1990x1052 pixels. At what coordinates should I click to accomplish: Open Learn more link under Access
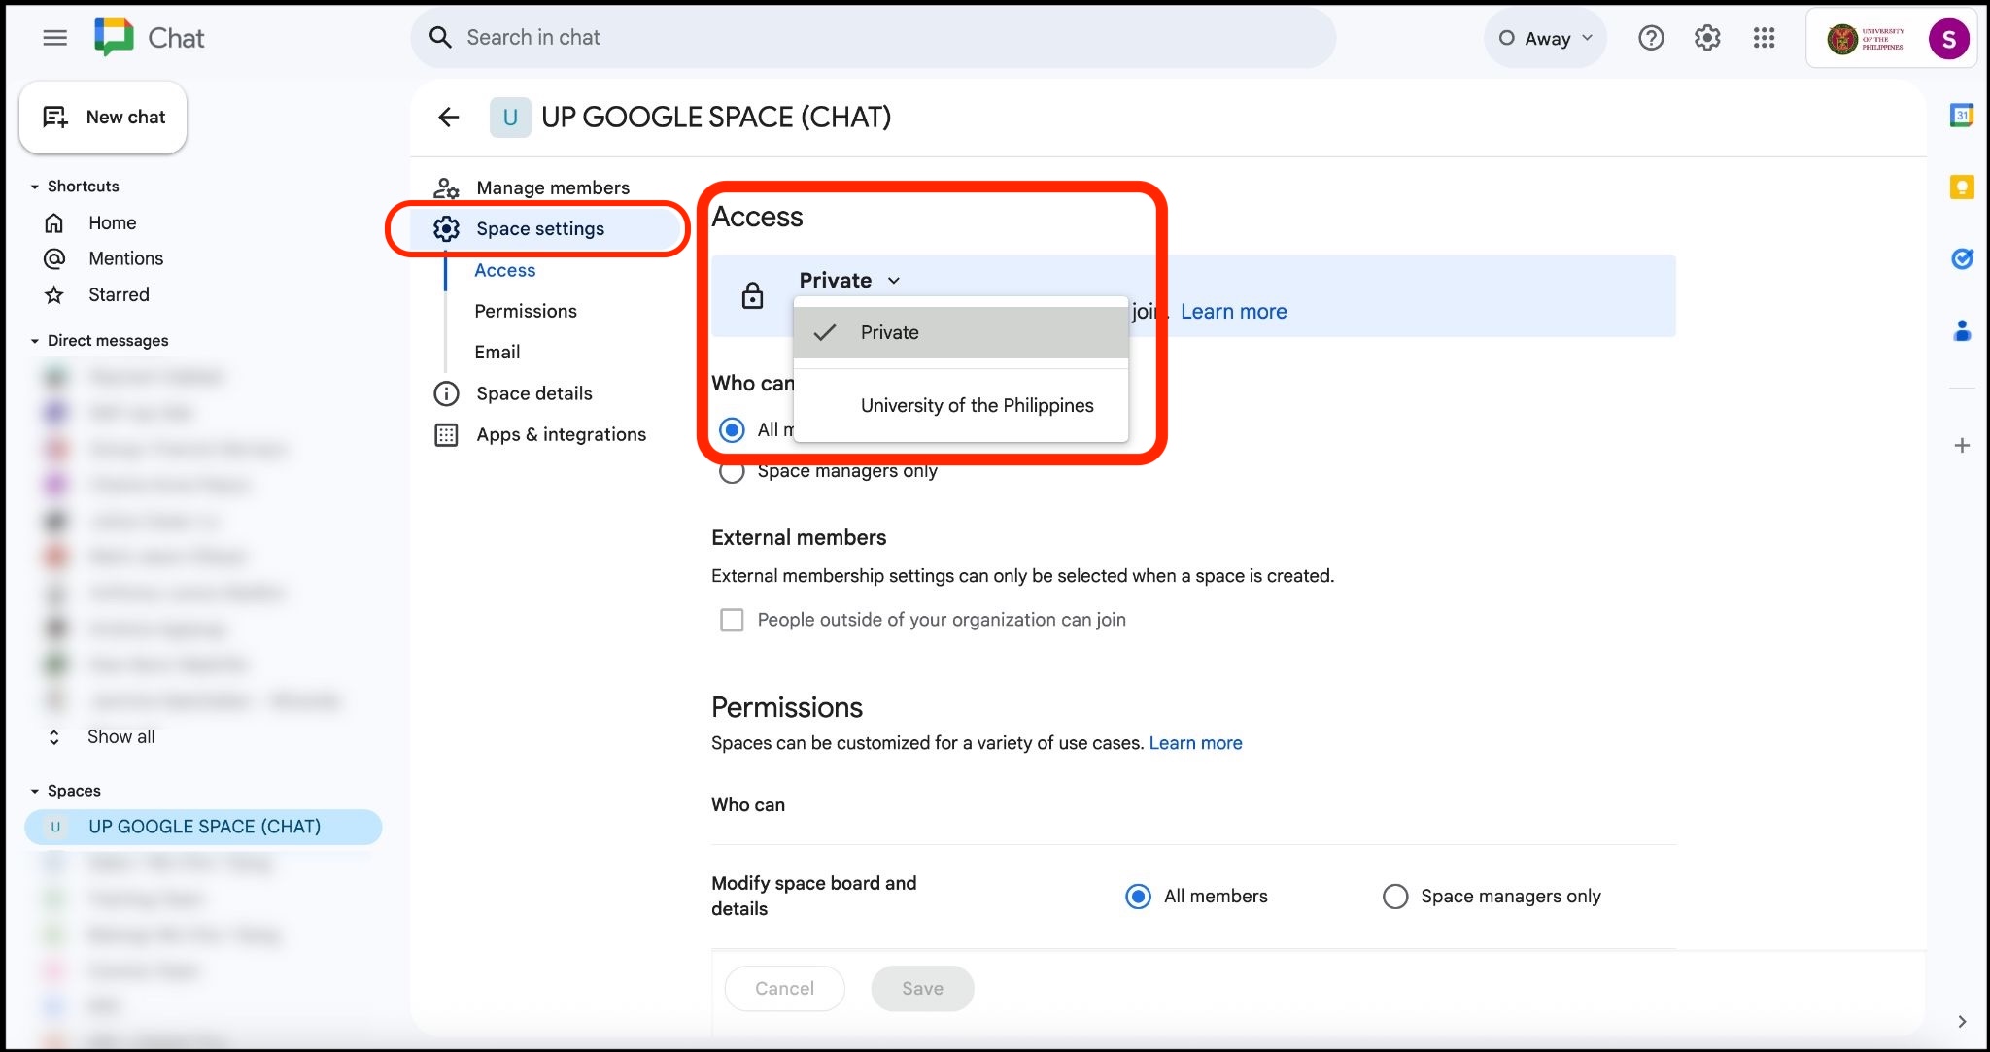(1234, 312)
